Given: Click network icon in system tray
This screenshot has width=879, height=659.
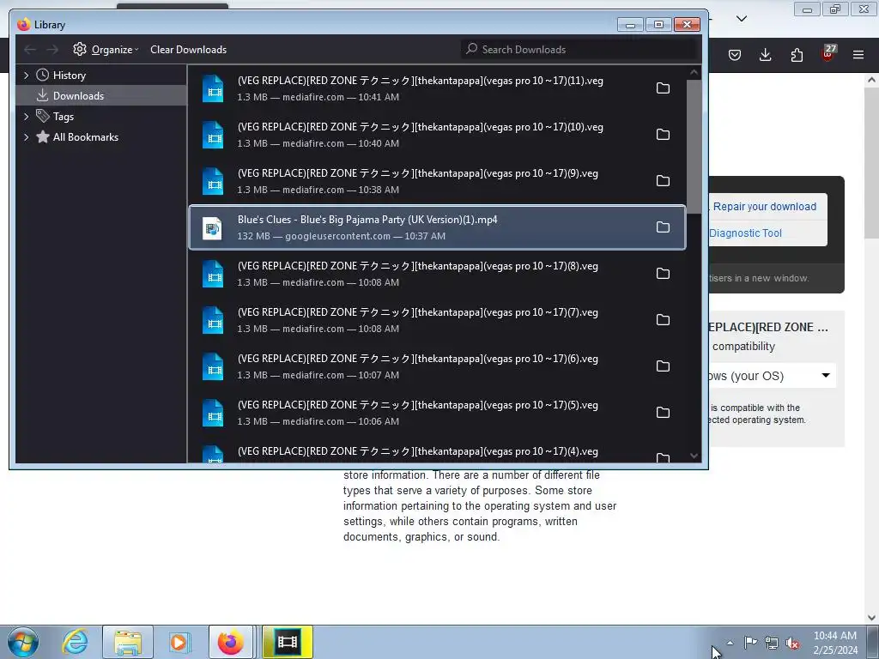Looking at the screenshot, I should tap(772, 643).
